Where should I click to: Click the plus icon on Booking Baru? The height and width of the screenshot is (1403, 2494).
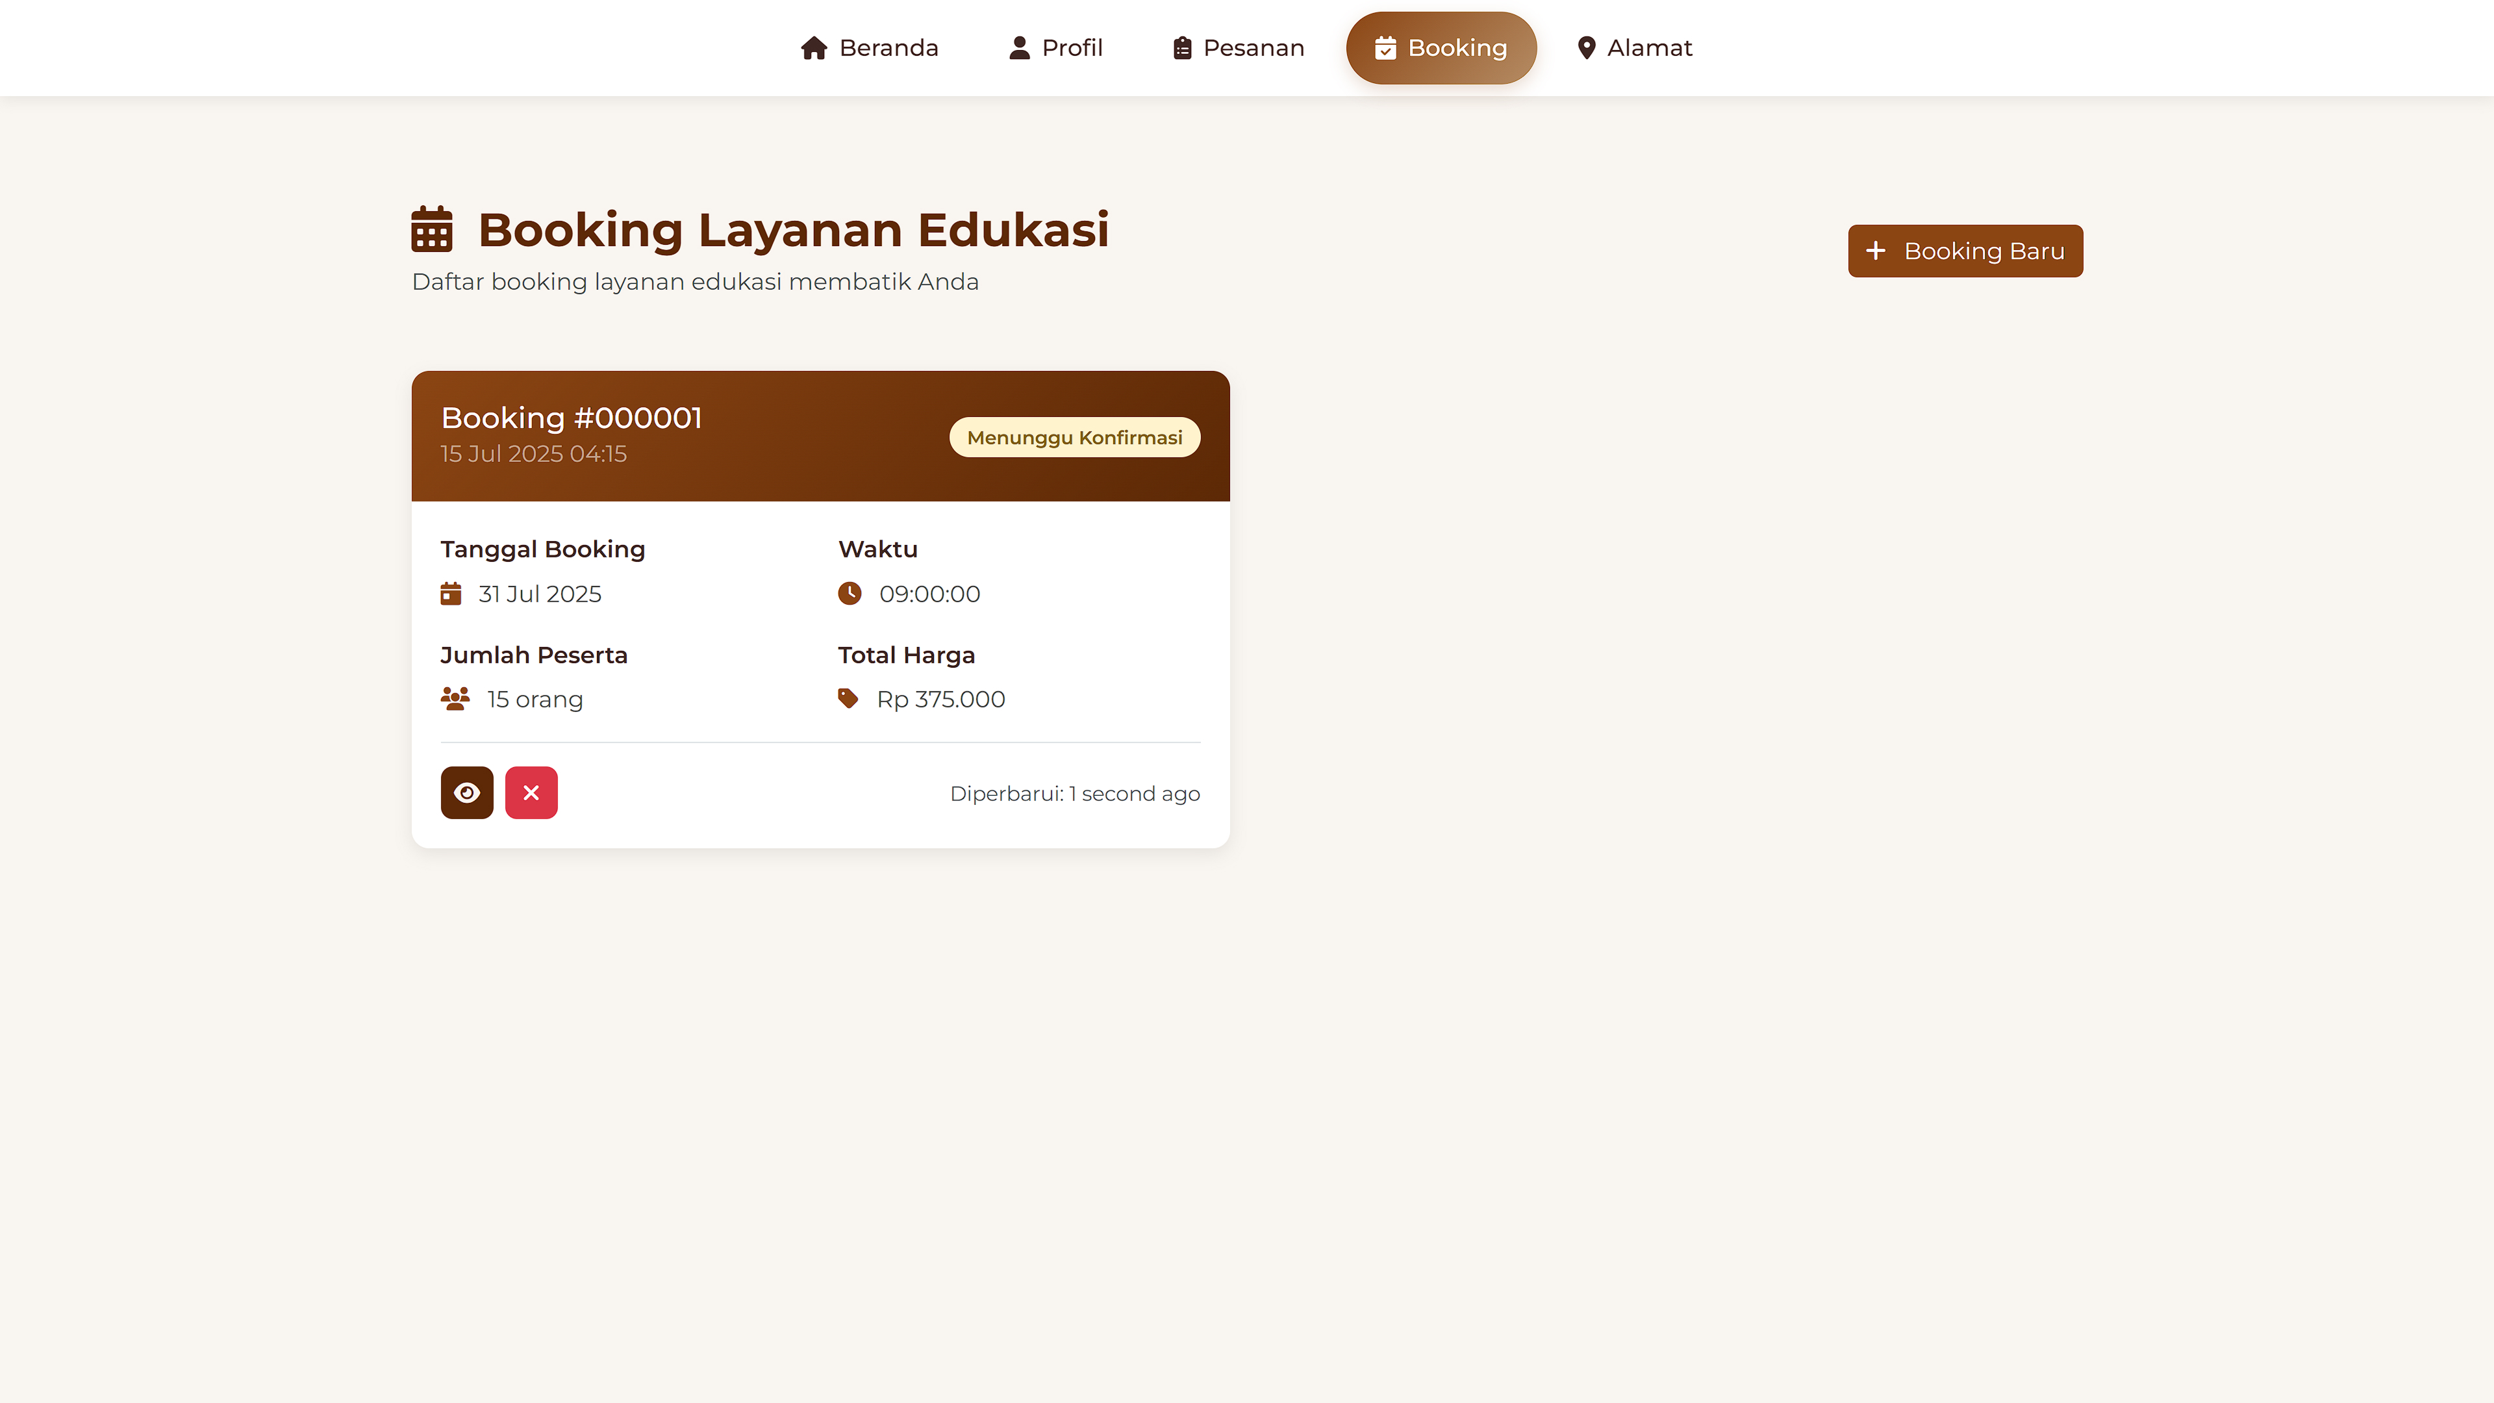(x=1875, y=251)
